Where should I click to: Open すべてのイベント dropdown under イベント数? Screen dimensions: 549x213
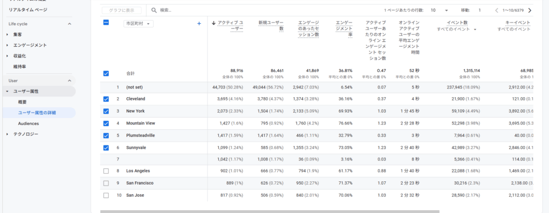[x=457, y=29]
